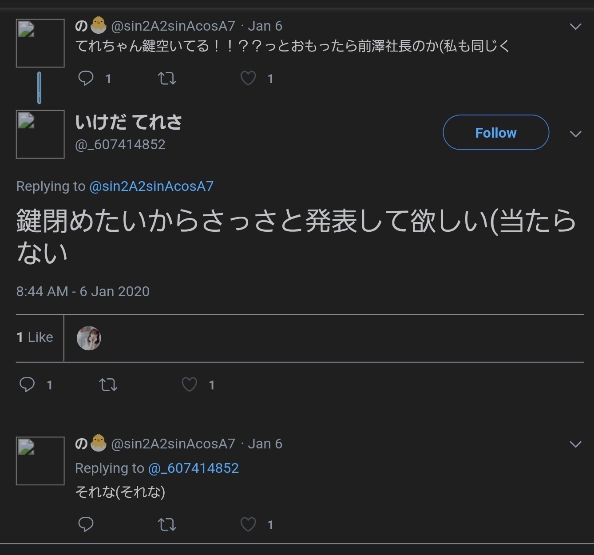Retweet the main tweet from 6 Jan 2020
This screenshot has width=594, height=555.
coord(108,385)
